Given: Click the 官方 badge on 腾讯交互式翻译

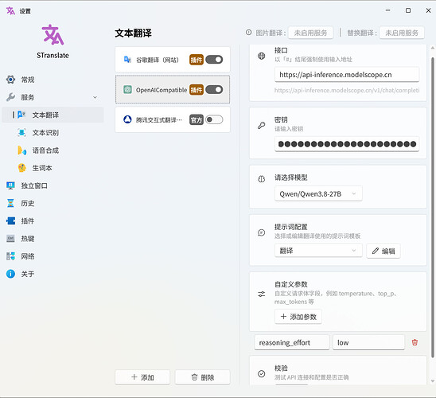Looking at the screenshot, I should (197, 120).
